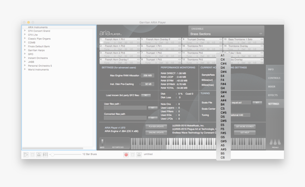Click the pedals icon
The width and height of the screenshot is (305, 187).
[275, 142]
